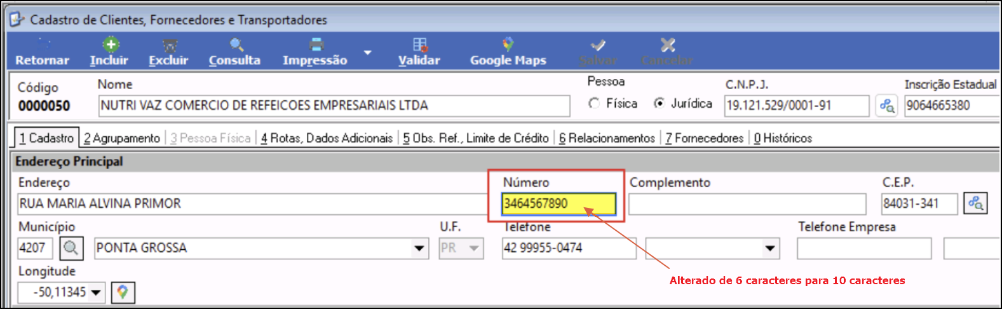Viewport: 1002px width, 309px height.
Task: Open the 6 Relacionamentos tab
Action: [607, 138]
